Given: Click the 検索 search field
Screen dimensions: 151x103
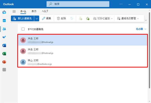Looking at the screenshot, I should [78, 4].
